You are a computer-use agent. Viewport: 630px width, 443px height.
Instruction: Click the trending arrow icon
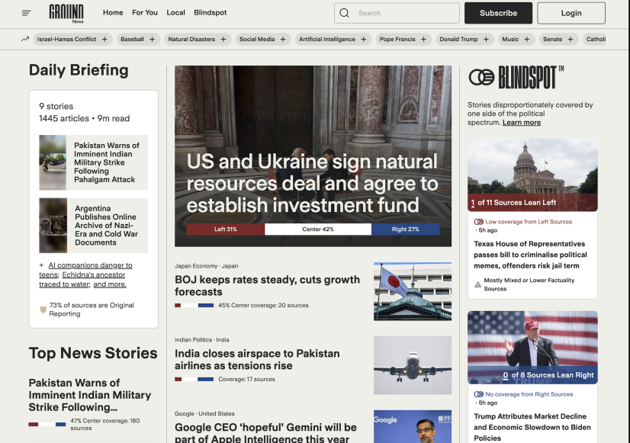coord(25,40)
